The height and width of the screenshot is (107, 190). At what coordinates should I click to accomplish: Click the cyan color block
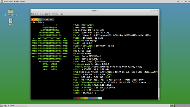click(96, 98)
